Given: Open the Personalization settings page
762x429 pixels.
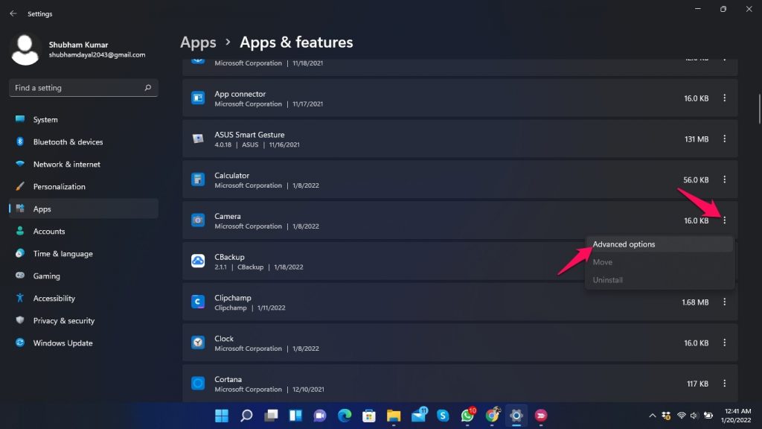Looking at the screenshot, I should (x=59, y=187).
